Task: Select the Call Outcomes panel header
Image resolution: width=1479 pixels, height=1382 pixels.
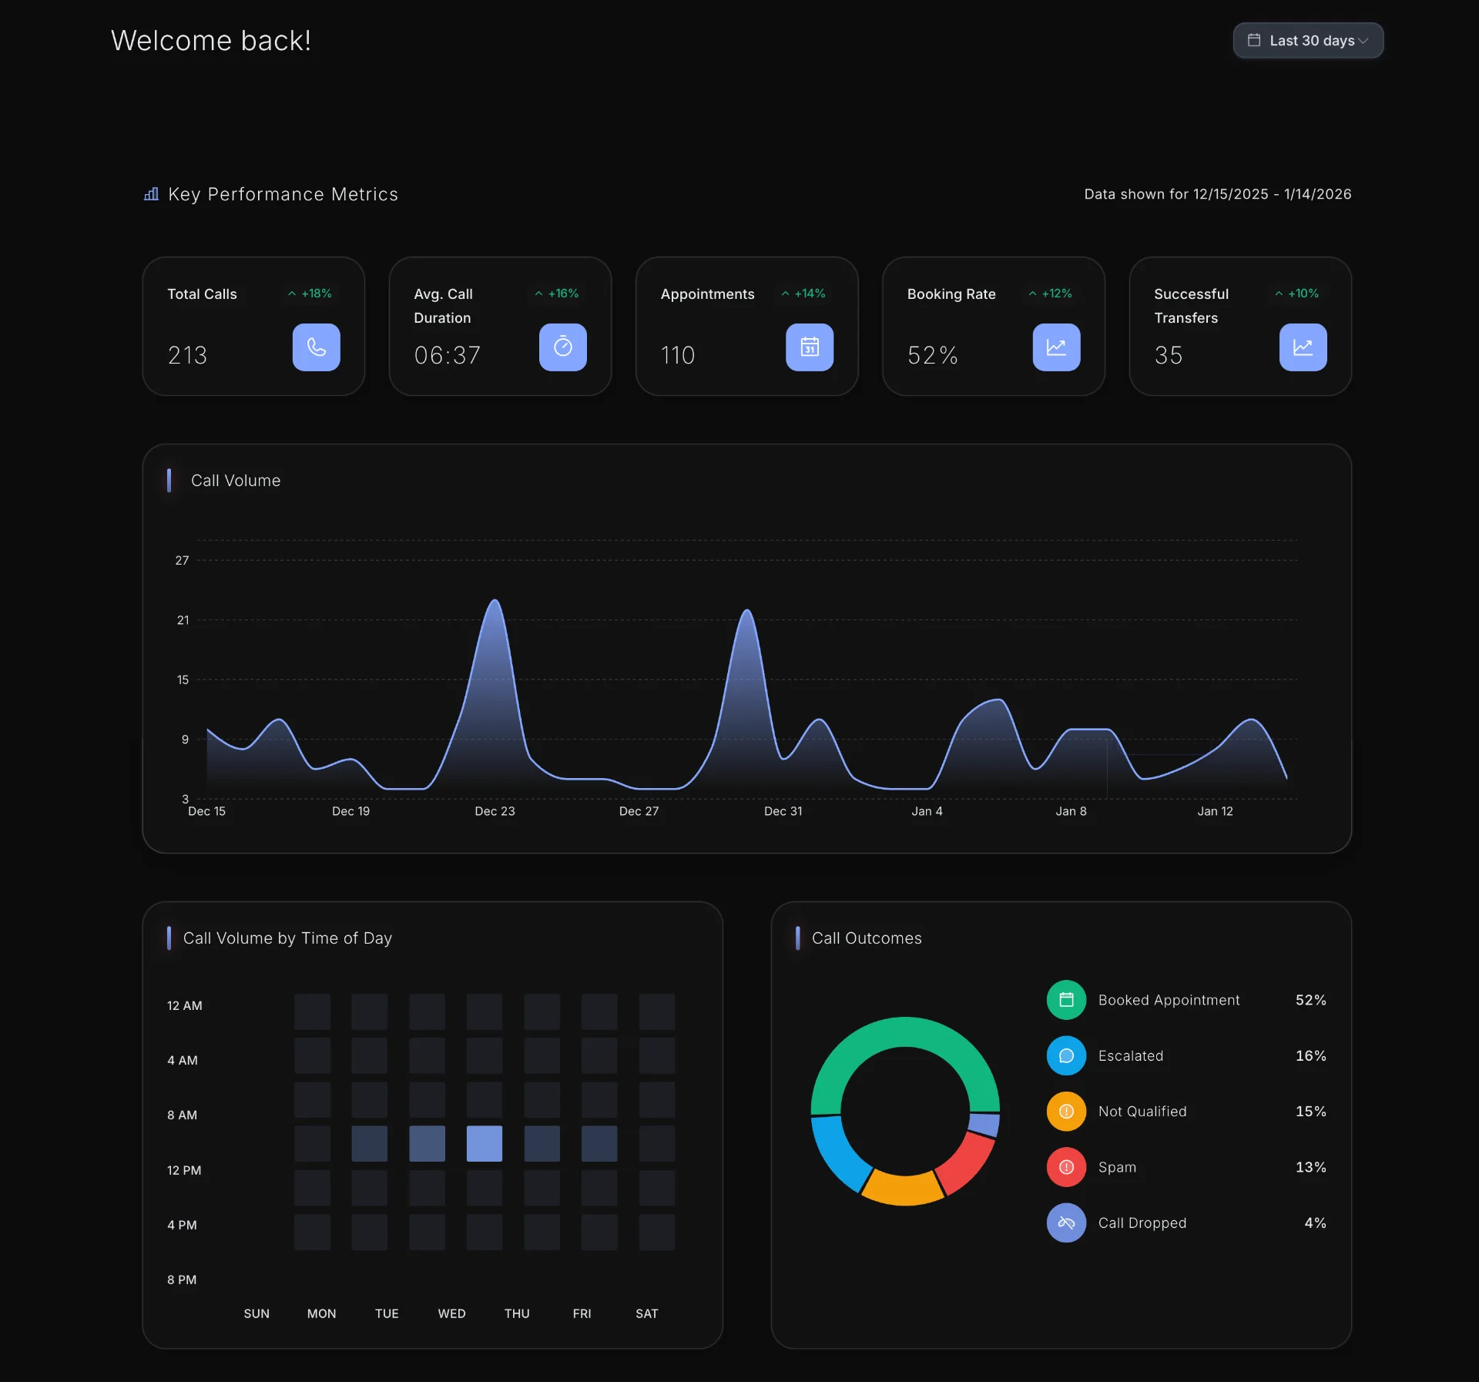Action: 867,938
